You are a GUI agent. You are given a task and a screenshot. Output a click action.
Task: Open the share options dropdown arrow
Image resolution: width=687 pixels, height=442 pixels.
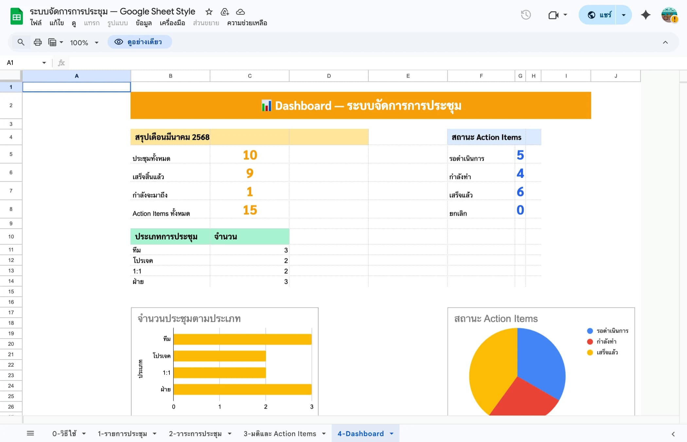624,15
